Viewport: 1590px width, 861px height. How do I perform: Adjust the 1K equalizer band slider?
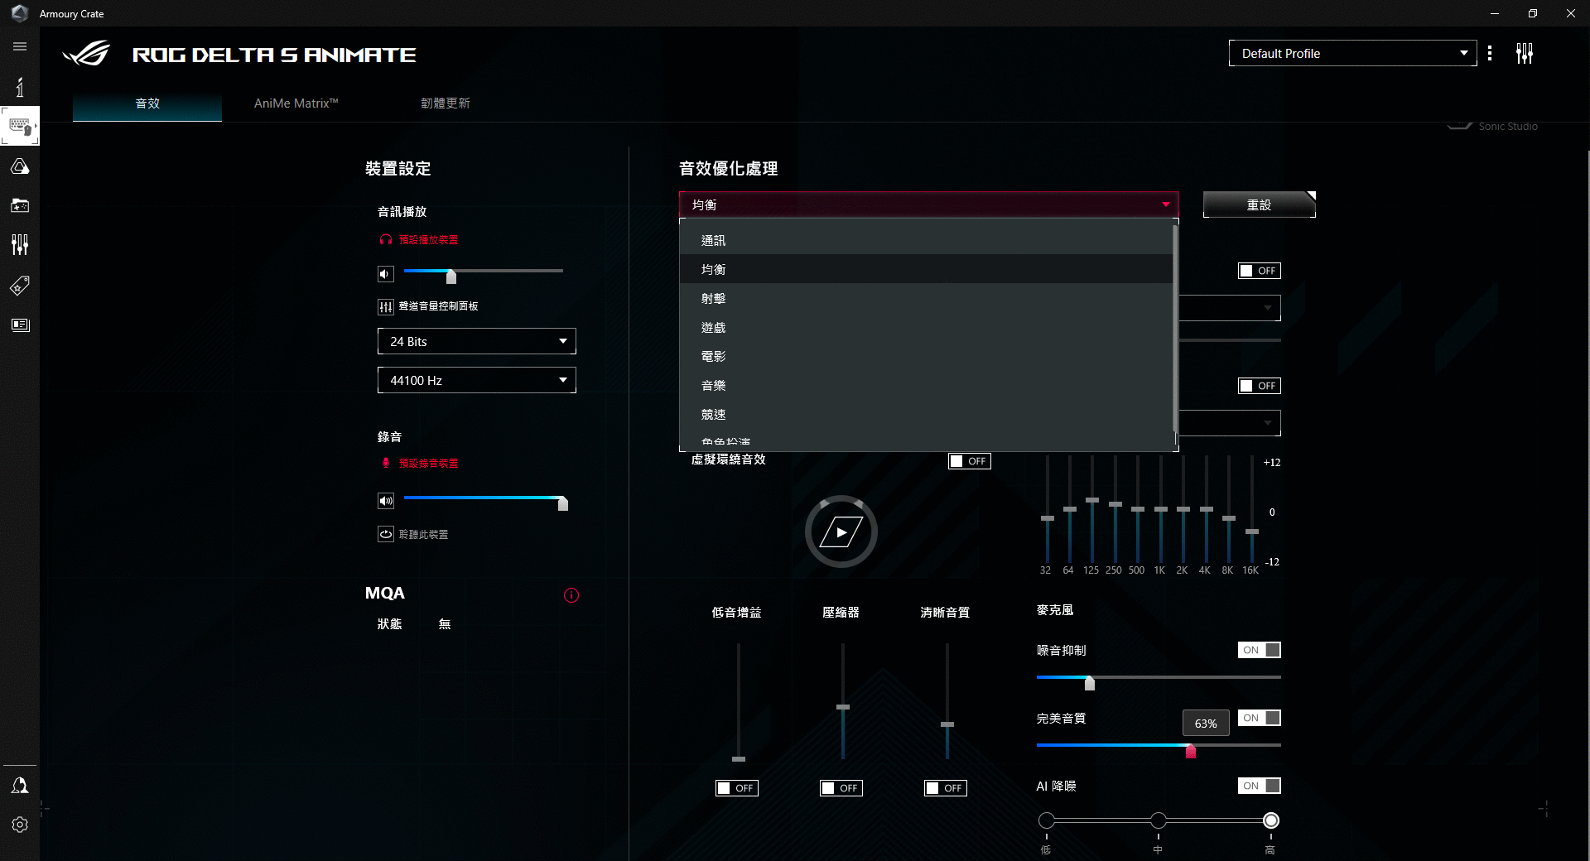pyautogui.click(x=1161, y=509)
